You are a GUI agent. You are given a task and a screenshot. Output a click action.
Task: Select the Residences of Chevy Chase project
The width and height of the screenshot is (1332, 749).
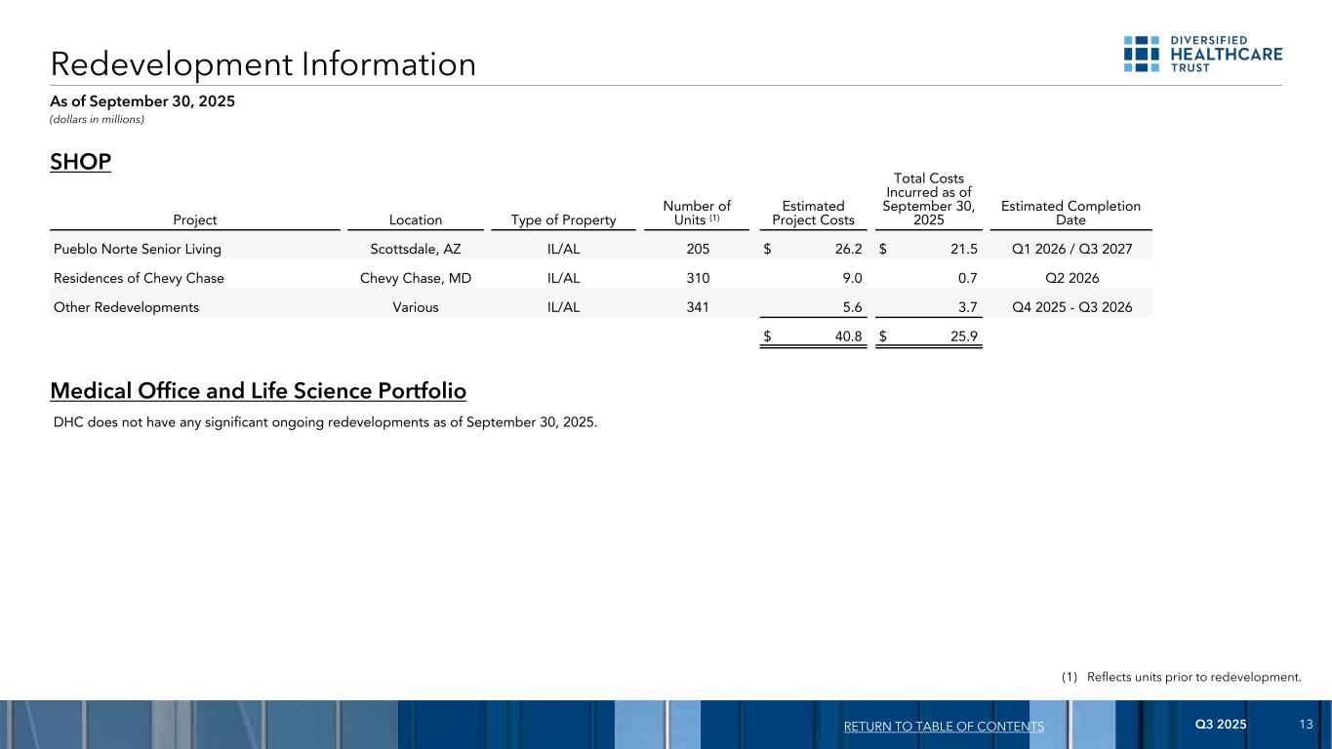click(139, 278)
